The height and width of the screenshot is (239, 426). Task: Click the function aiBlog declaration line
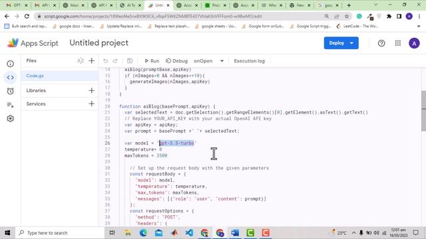coord(167,106)
